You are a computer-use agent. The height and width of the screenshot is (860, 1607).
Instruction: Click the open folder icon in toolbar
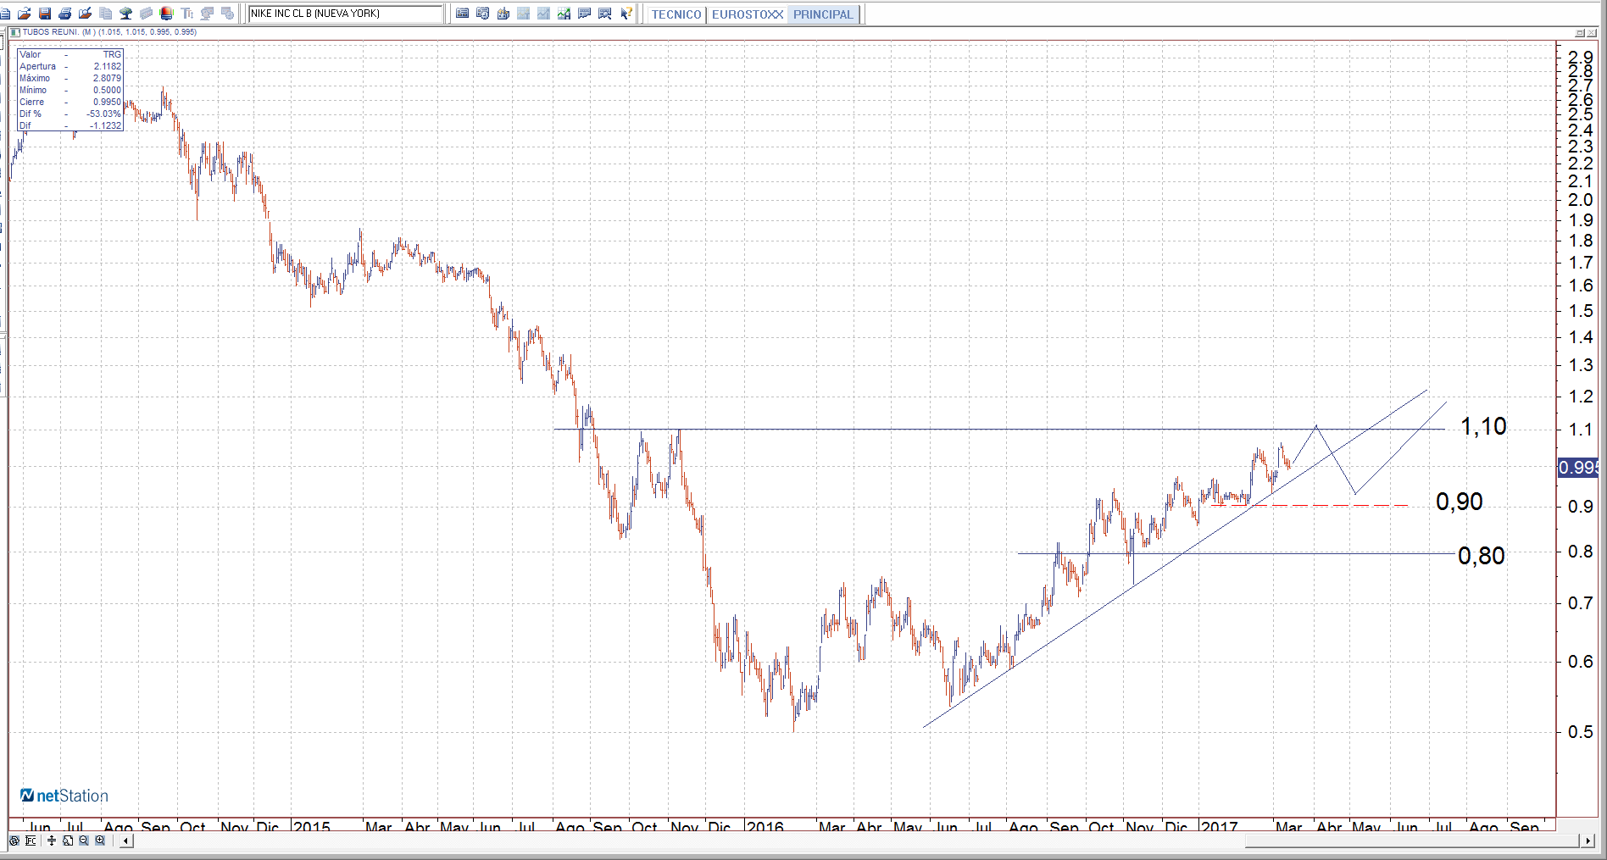[x=24, y=14]
